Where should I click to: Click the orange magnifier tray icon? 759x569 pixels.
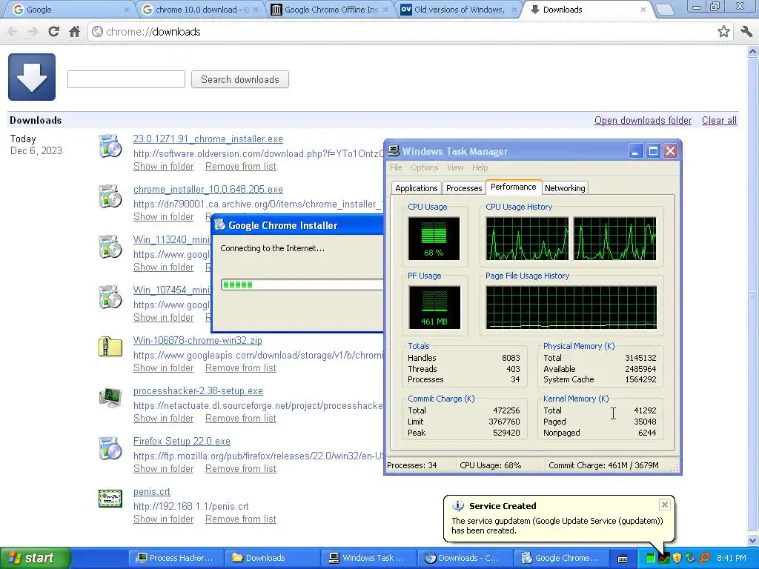pos(704,558)
